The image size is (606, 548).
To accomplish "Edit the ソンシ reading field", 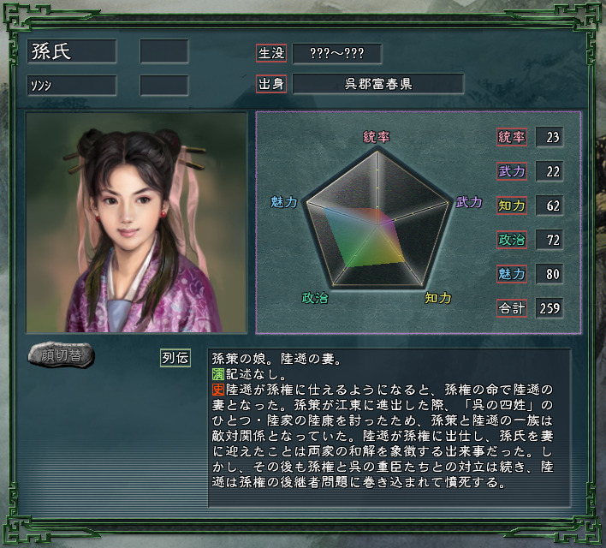I will (x=72, y=85).
